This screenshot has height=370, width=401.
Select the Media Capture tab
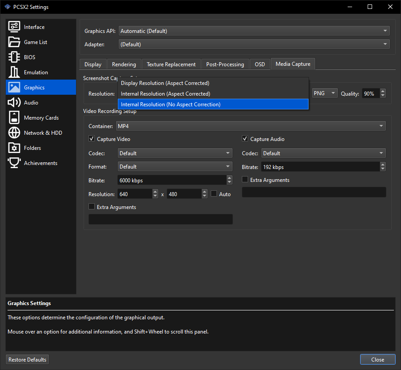(293, 64)
